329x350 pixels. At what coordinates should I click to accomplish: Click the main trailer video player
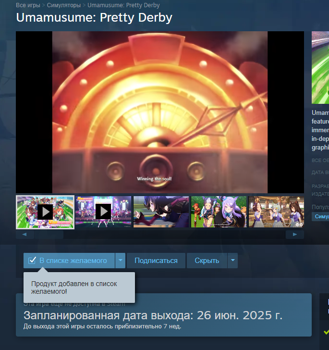(160, 112)
